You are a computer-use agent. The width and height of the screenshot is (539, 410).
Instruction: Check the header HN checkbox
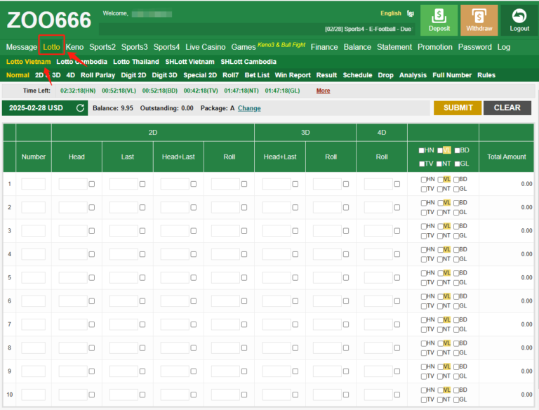coord(421,150)
